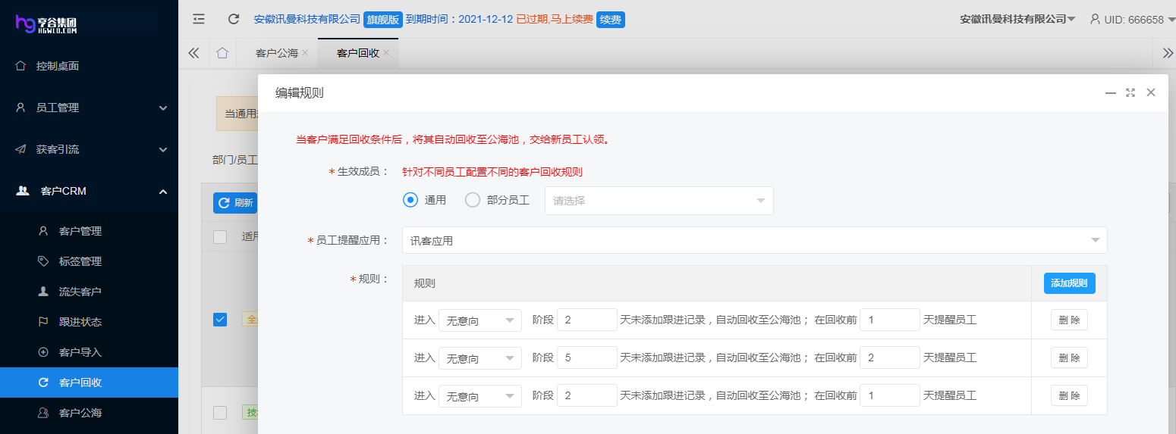Select the 通用 radio option
The image size is (1176, 434).
(x=410, y=201)
